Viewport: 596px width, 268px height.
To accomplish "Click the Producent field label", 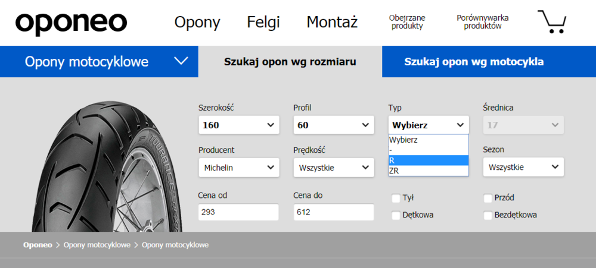I will [216, 150].
